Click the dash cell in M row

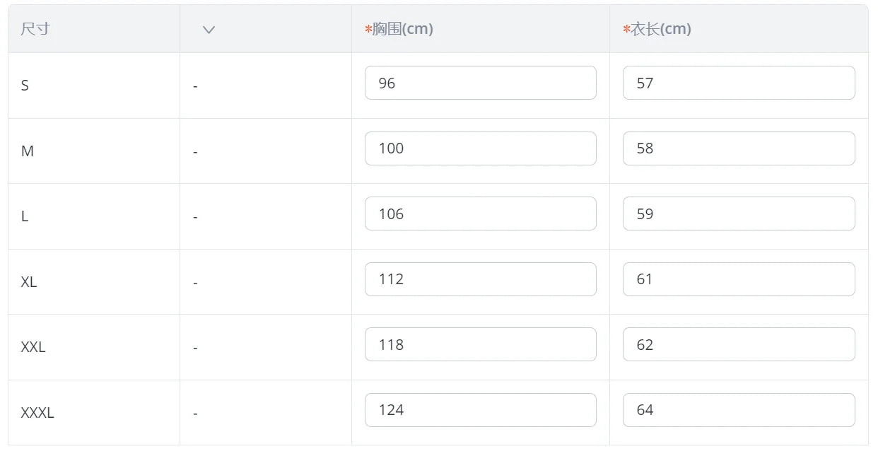195,152
